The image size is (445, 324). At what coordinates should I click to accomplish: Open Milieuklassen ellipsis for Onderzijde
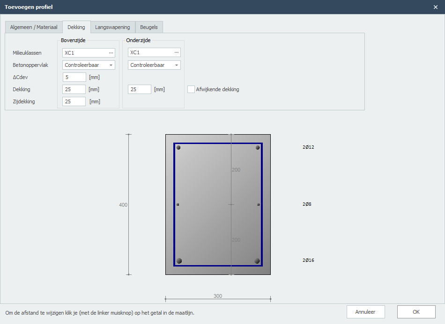click(177, 53)
